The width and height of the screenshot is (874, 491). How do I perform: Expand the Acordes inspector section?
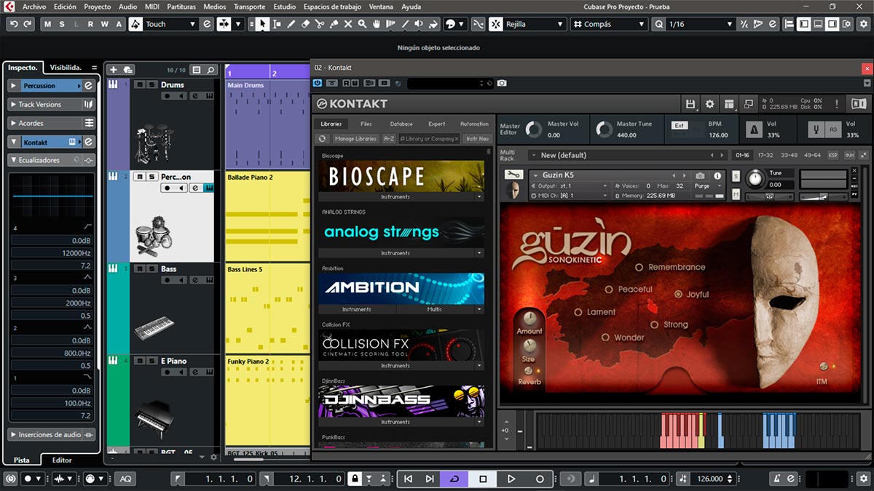(52, 123)
